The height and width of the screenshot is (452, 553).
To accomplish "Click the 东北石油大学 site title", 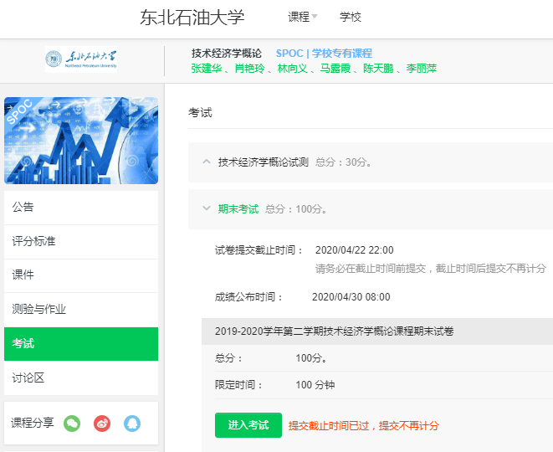I will (192, 18).
